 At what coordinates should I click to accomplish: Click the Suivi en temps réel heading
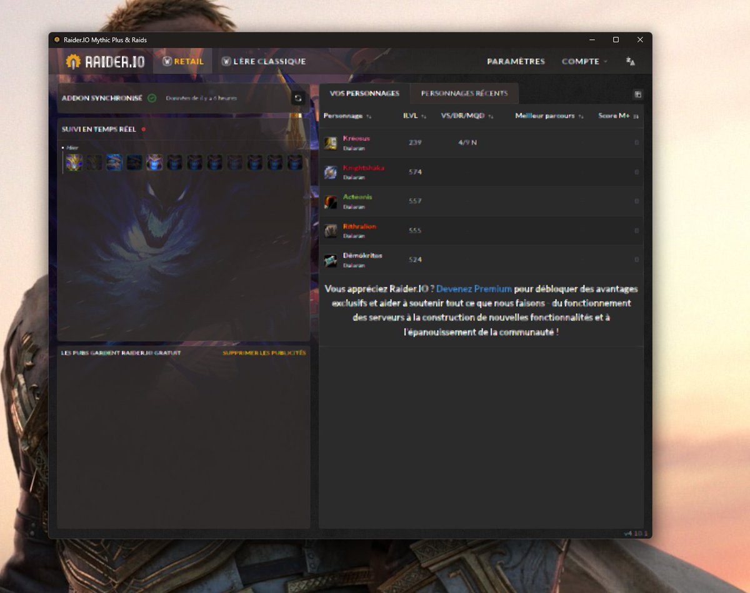(99, 129)
